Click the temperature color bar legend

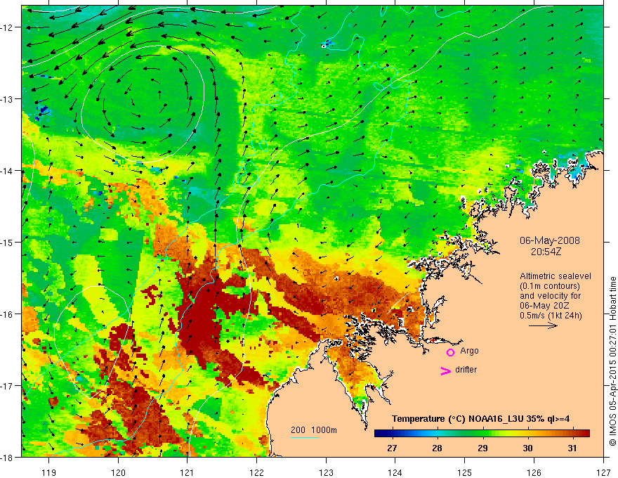[482, 434]
